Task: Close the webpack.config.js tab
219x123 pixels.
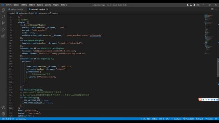Action: 47,9
